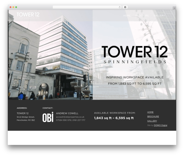
Task: Click 'Available workspace from:' heading
Action: tap(115, 113)
